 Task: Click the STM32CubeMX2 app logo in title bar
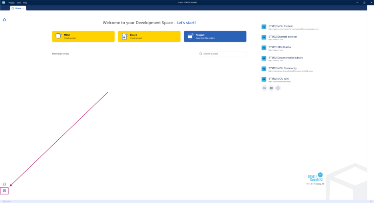click(x=4, y=3)
